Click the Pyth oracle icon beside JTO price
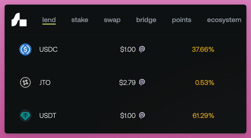Image resolution: width=251 pixels, height=138 pixels. (x=142, y=82)
